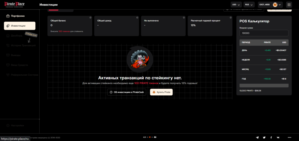Click the Ввод Средств sidebar icon
The image size is (299, 141).
coord(8,65)
